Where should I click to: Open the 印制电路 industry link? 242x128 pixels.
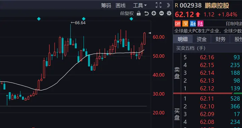pos(234,24)
